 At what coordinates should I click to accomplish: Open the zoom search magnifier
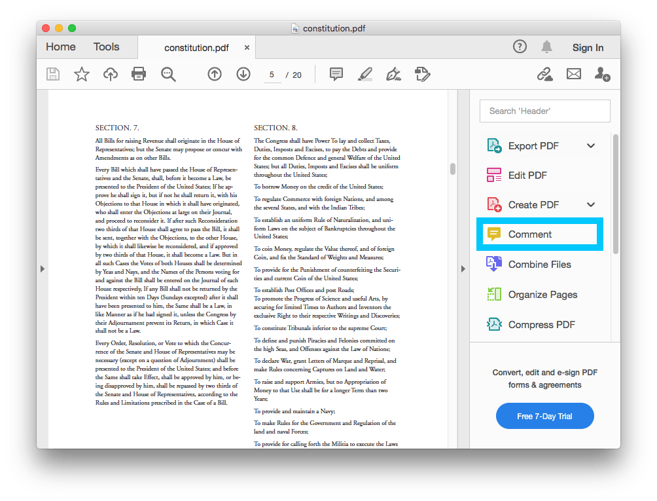click(x=168, y=74)
